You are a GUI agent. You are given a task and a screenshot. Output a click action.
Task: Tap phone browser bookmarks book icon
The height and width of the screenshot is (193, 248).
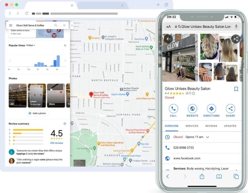[219, 176]
